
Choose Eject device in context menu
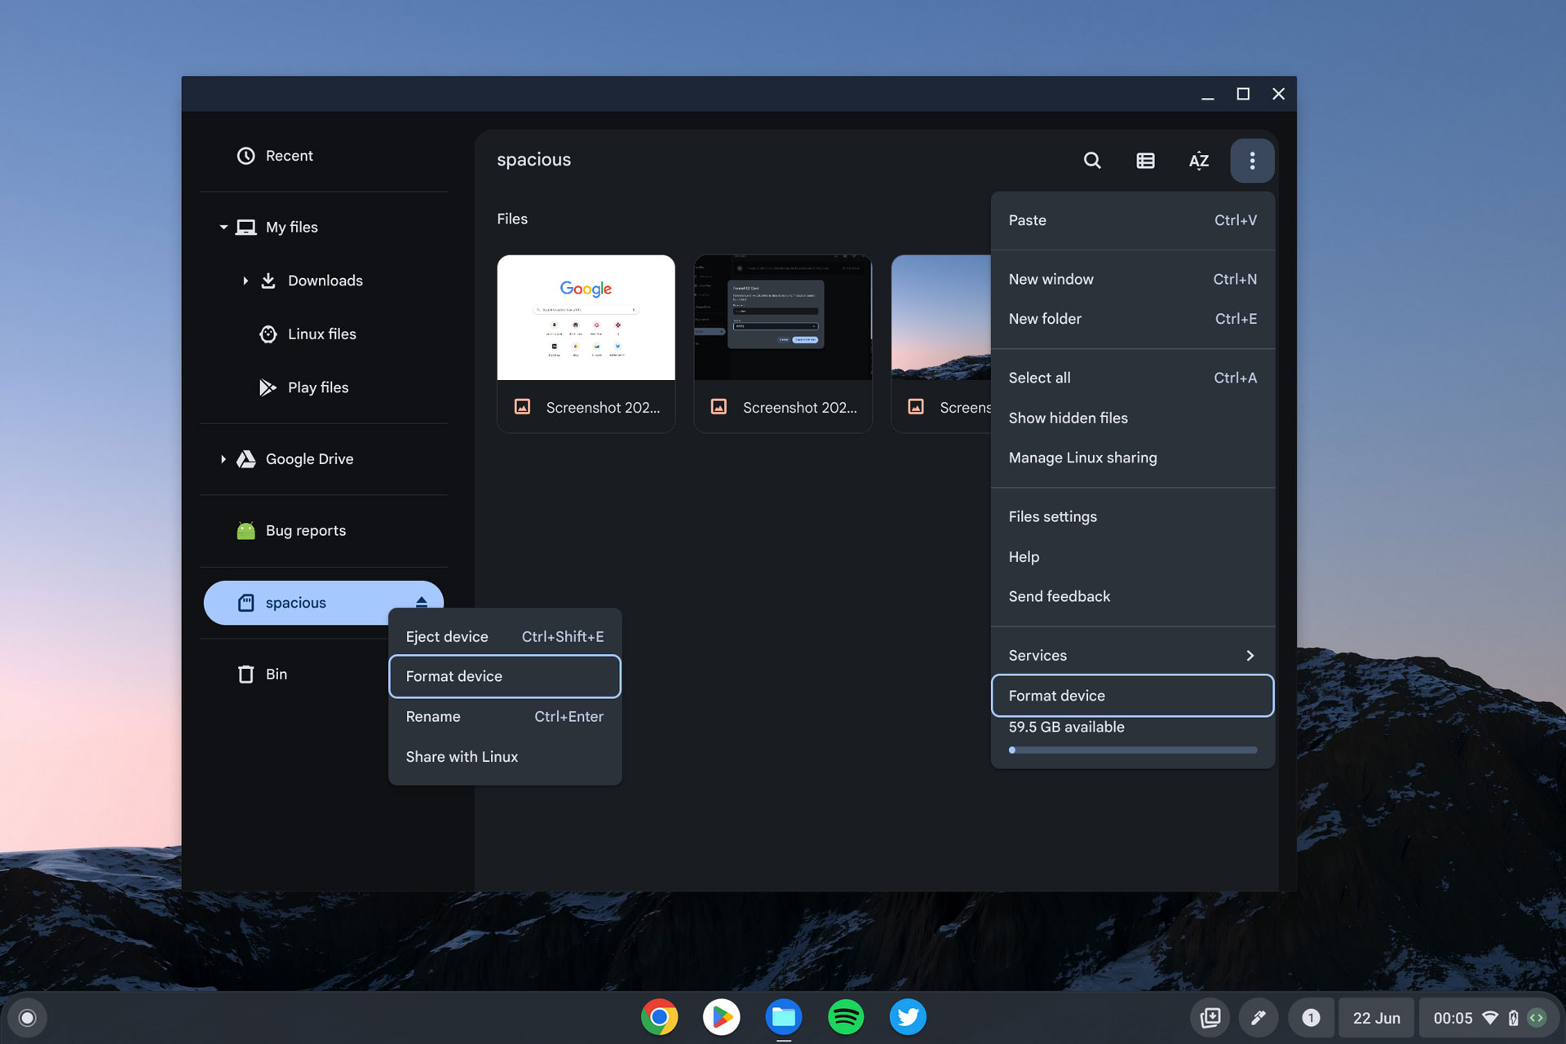[x=505, y=636]
